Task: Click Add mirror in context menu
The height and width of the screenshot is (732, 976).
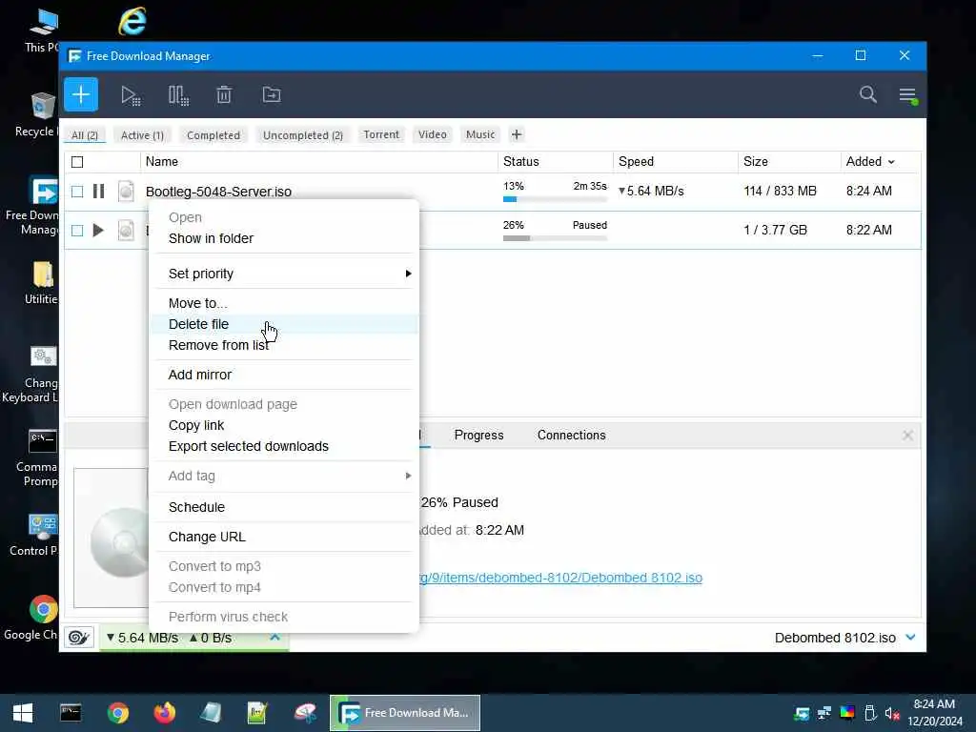Action: point(284,375)
